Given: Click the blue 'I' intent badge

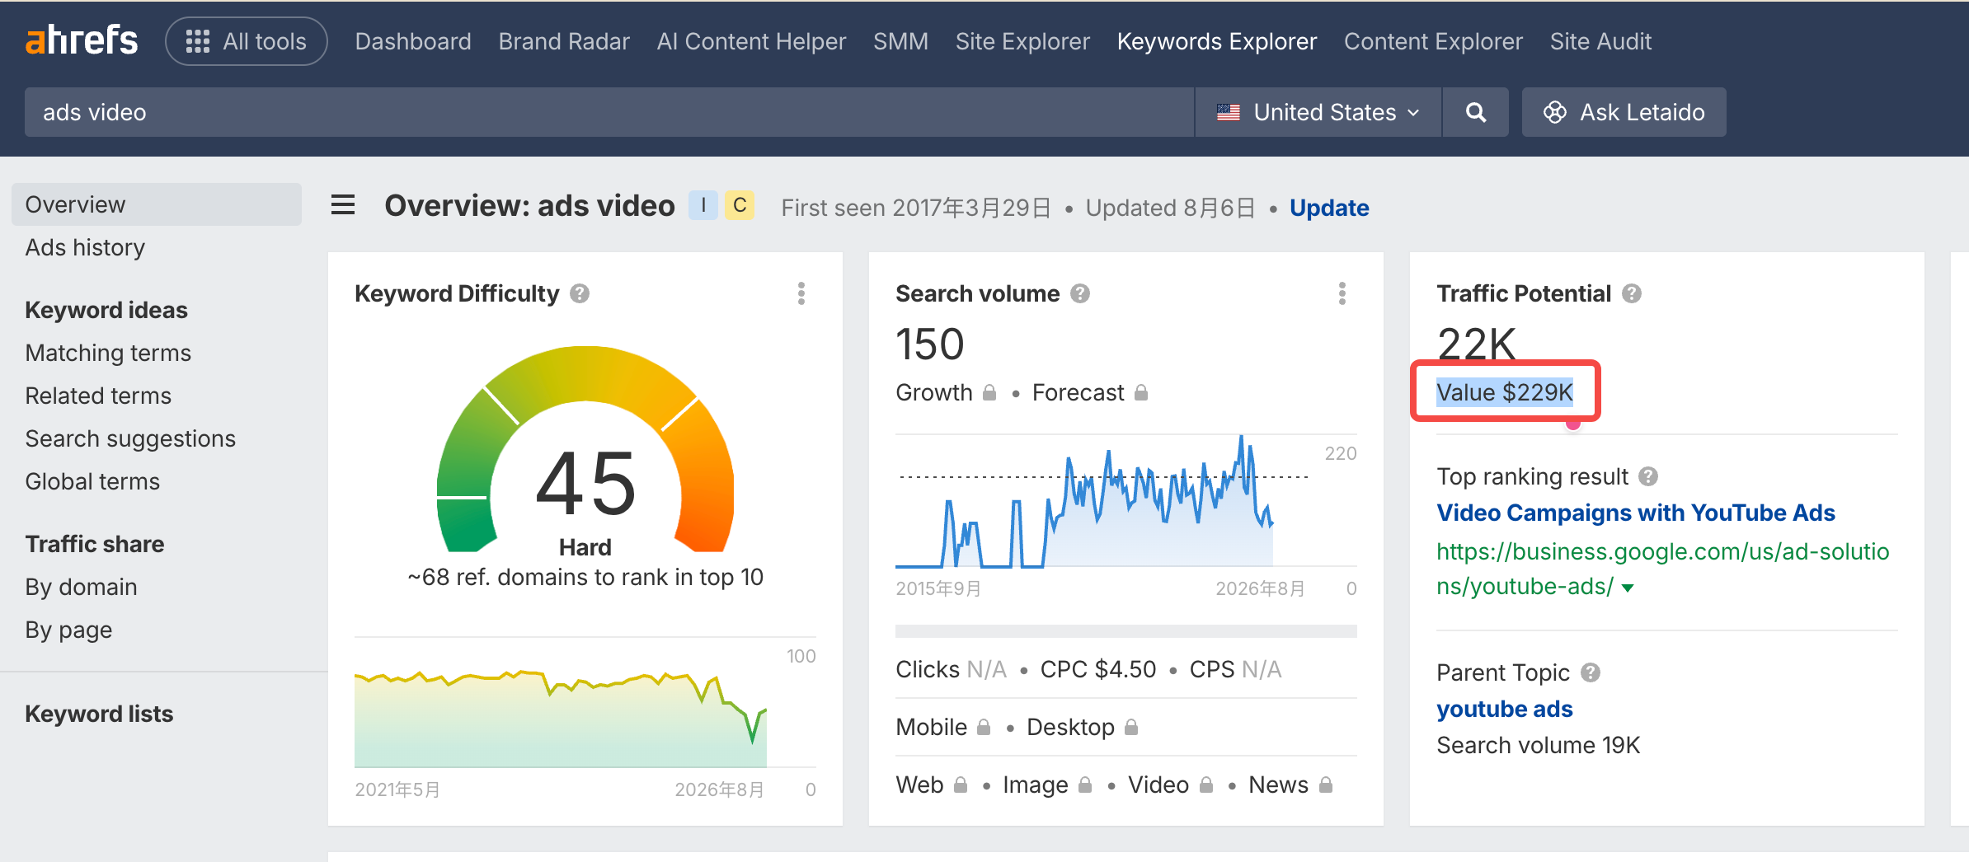Looking at the screenshot, I should (x=703, y=205).
